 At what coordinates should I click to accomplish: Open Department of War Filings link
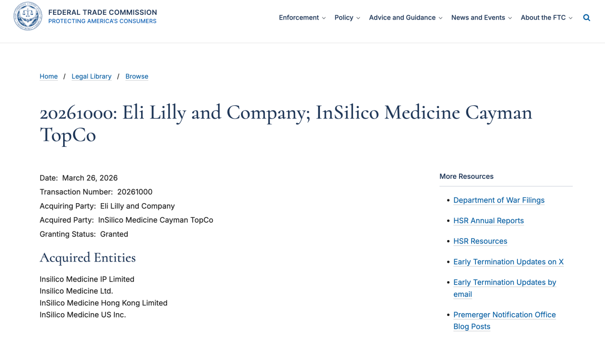[x=499, y=200]
